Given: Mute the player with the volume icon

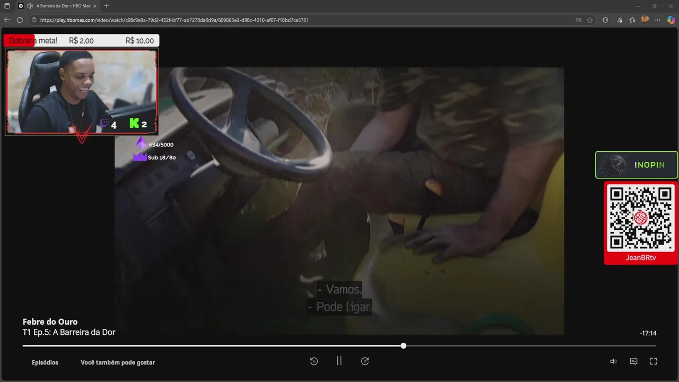Looking at the screenshot, I should (x=613, y=361).
